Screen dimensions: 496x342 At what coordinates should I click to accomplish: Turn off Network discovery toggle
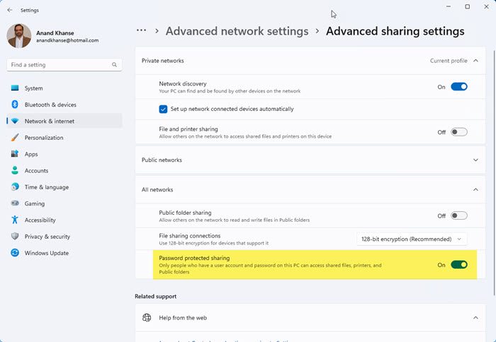(x=459, y=87)
